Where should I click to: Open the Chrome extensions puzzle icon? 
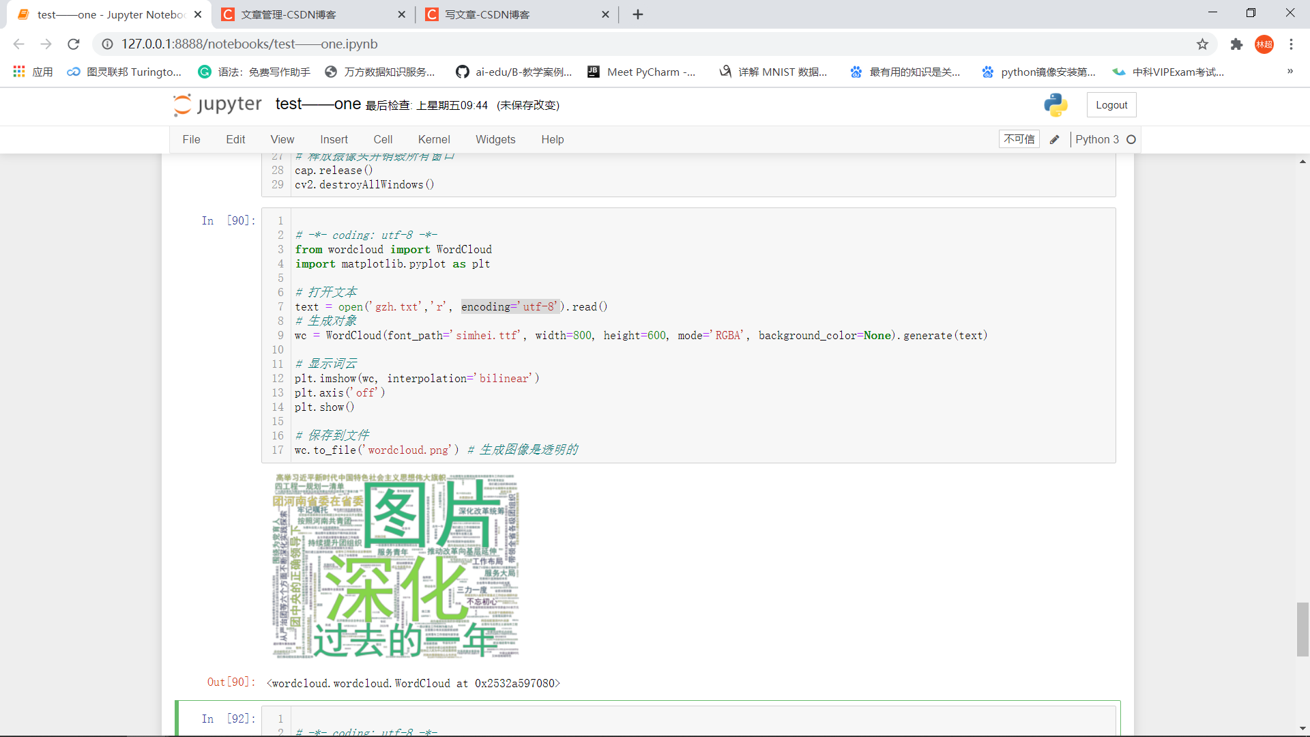point(1236,44)
